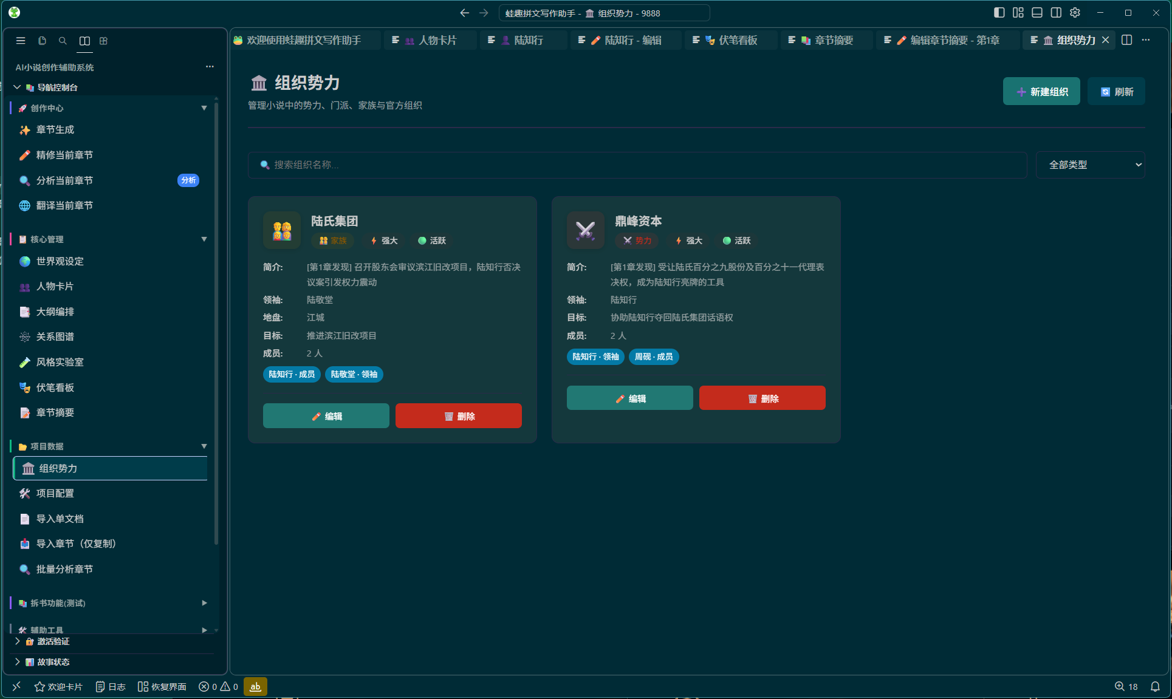This screenshot has height=699, width=1172.
Task: Delete the 陆氏集团 organization
Action: point(459,416)
